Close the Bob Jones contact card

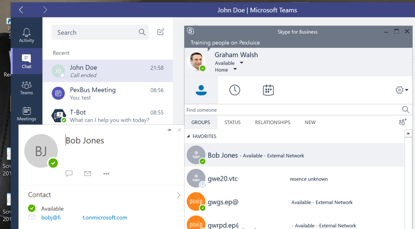click(x=180, y=130)
